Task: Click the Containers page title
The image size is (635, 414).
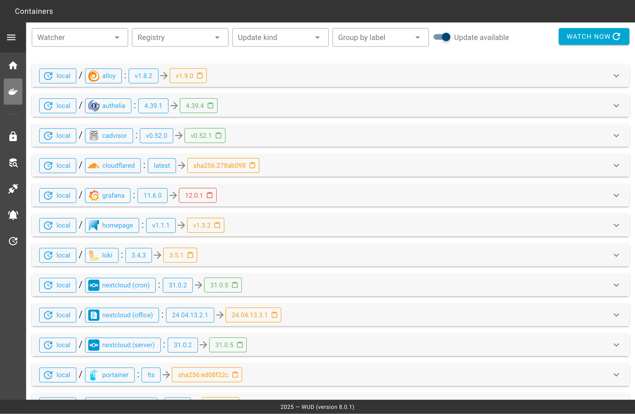Action: coord(34,11)
